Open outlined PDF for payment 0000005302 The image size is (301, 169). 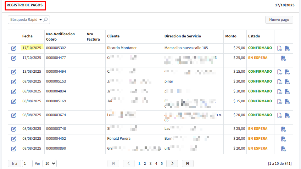pos(280,48)
